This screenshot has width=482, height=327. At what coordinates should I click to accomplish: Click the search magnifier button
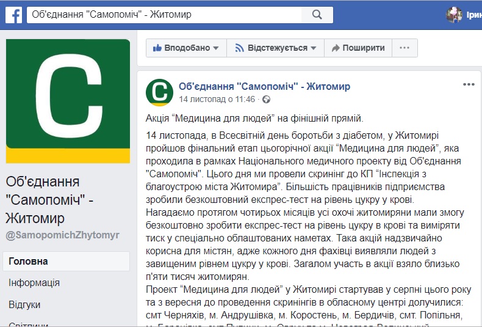[317, 15]
